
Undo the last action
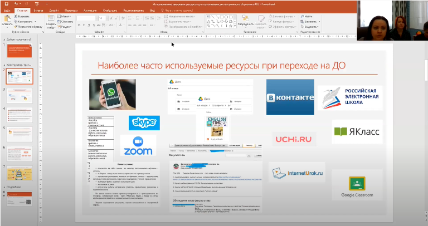(16, 4)
